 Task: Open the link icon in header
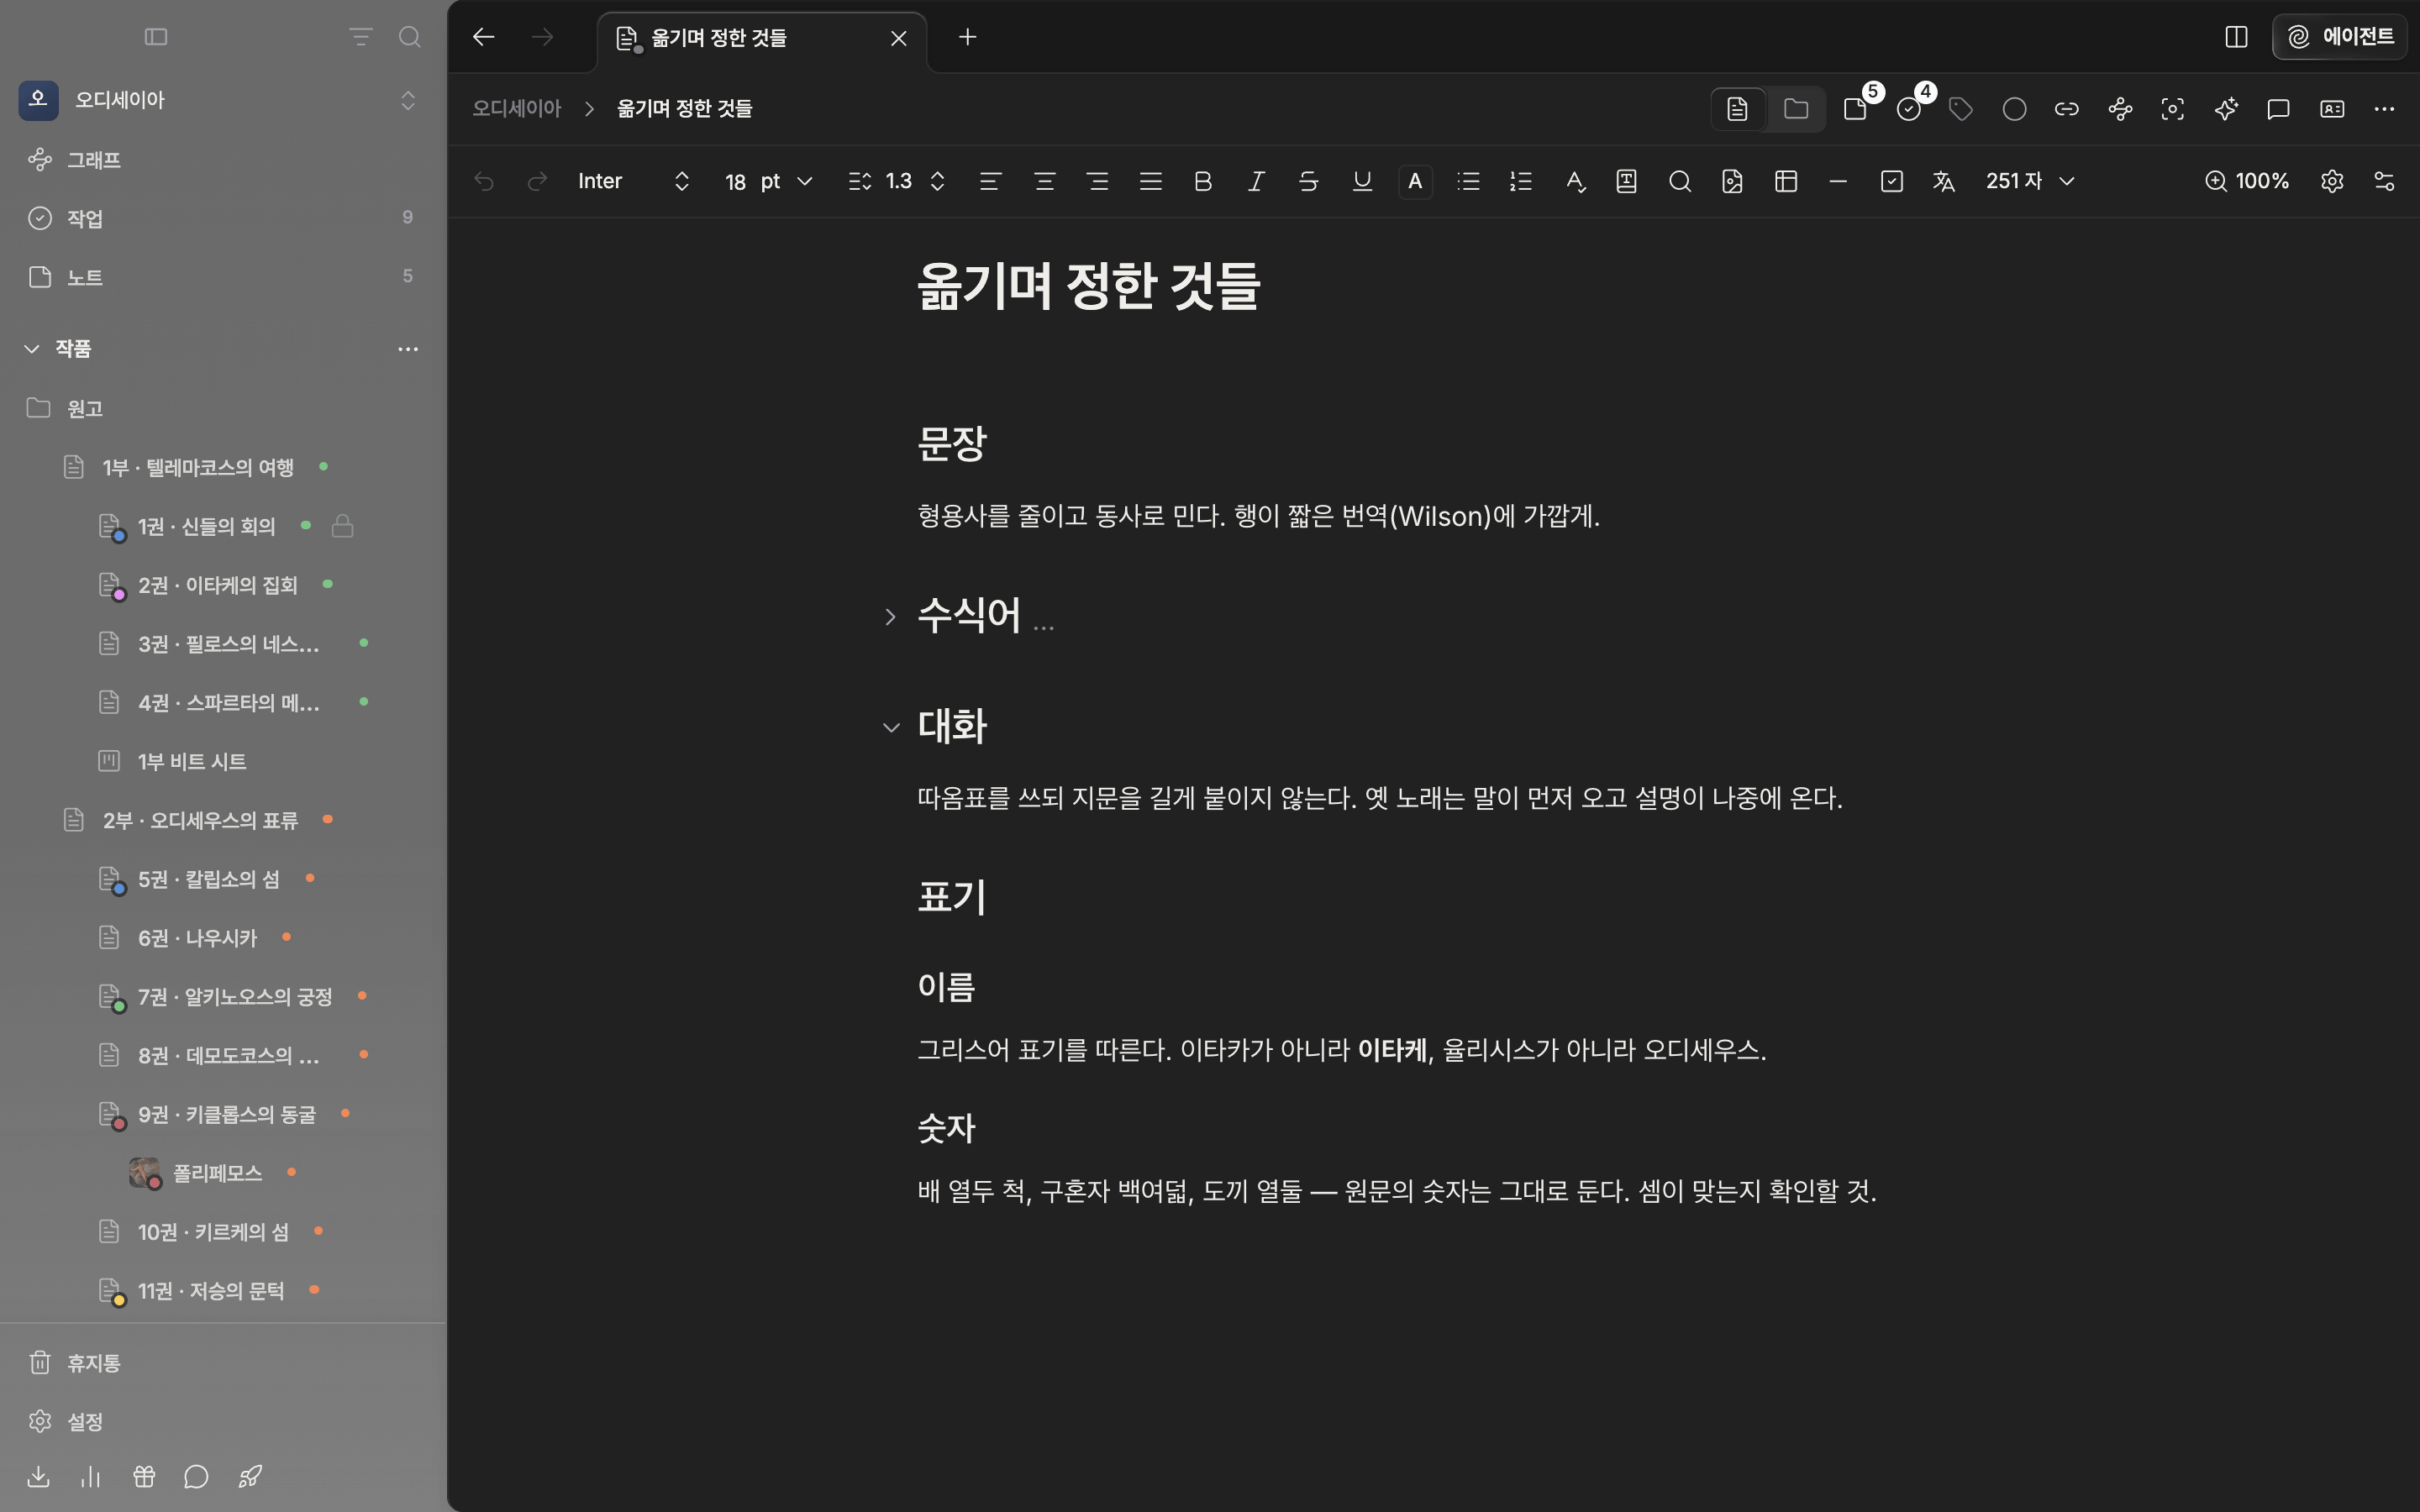[x=2067, y=109]
